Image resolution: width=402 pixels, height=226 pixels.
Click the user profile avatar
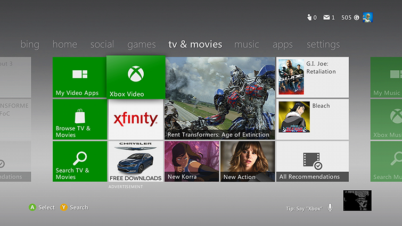(x=367, y=18)
